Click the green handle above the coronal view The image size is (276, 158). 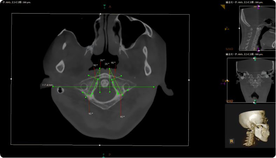tap(255, 59)
